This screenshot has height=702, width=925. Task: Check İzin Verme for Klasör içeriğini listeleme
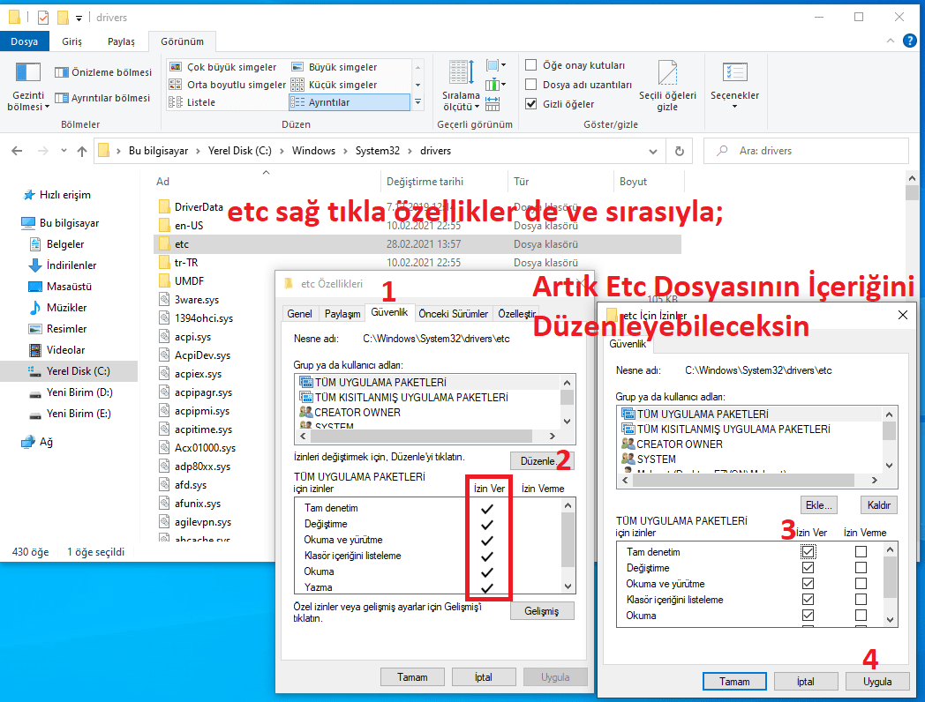click(861, 600)
